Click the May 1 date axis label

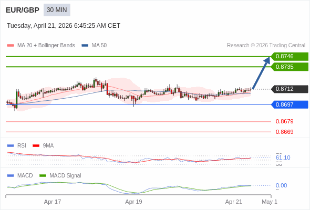(x=270, y=202)
